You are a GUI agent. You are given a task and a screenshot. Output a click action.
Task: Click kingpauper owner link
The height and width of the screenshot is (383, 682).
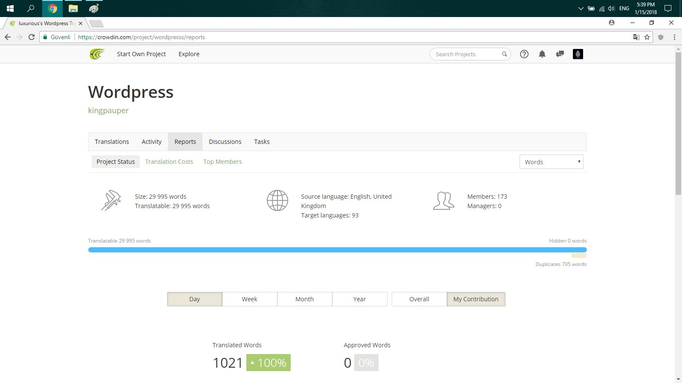coord(108,111)
